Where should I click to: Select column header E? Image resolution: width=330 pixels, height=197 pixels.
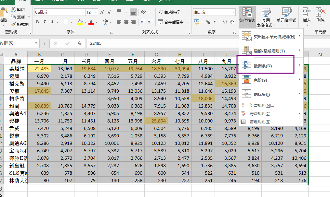(110, 54)
